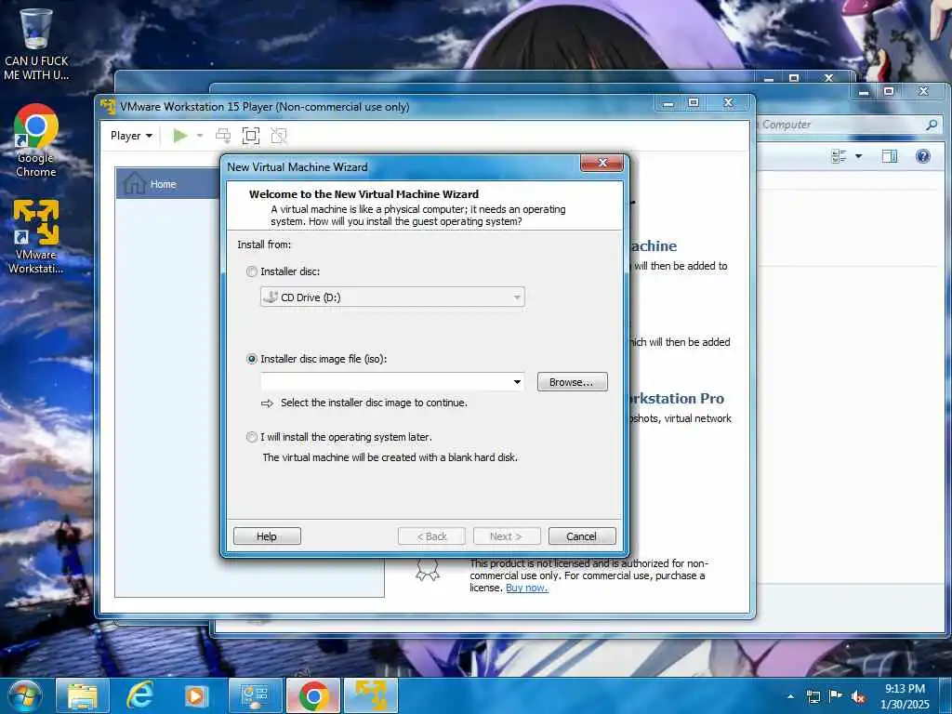Open the power options arrow beside play
This screenshot has height=714, width=952.
[x=200, y=136]
